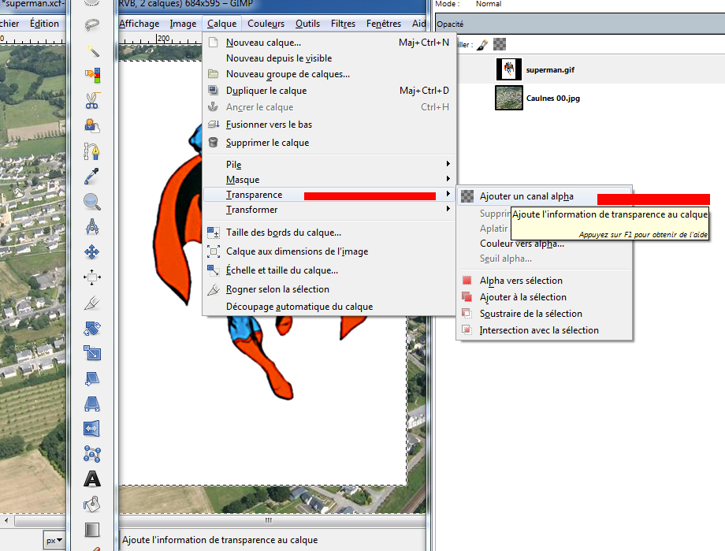Image resolution: width=725 pixels, height=551 pixels.
Task: Choose Ajouter à la sélection
Action: [x=545, y=297]
